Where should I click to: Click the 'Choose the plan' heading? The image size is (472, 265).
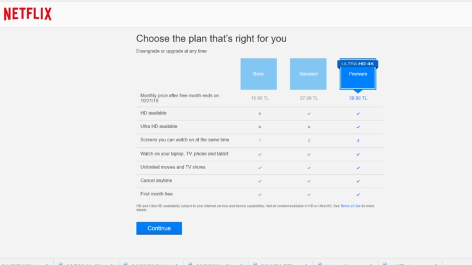212,38
